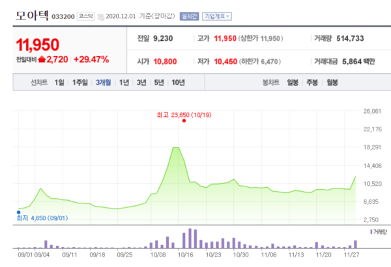Show the 월봉 candlestick chart

[332, 83]
